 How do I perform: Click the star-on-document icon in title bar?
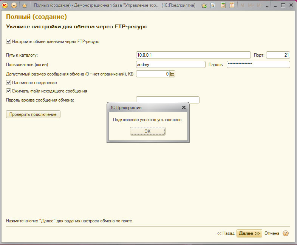tap(213, 6)
